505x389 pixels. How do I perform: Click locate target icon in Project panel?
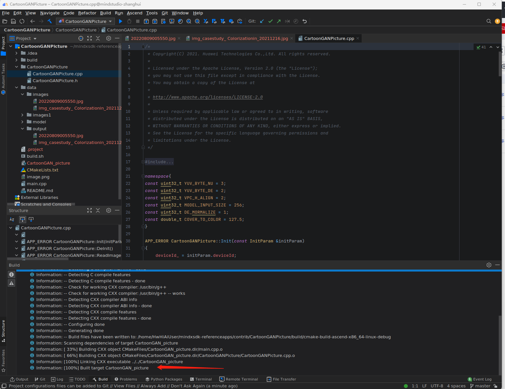tap(81, 38)
